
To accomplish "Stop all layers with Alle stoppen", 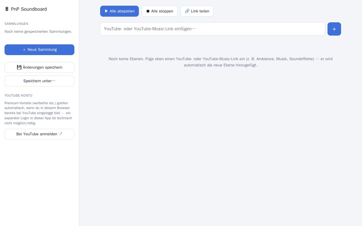I will (160, 11).
